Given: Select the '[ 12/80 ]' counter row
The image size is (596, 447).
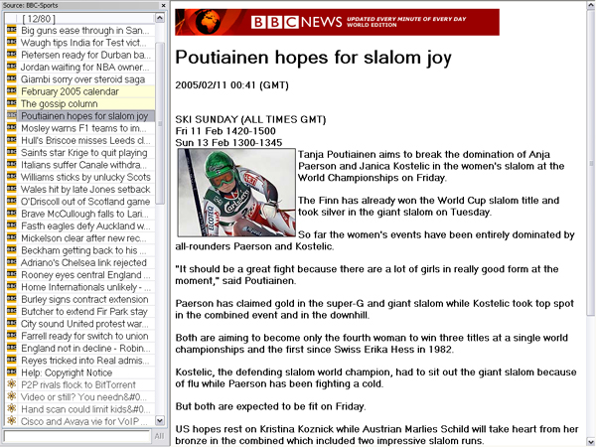Looking at the screenshot, I should tap(80, 18).
